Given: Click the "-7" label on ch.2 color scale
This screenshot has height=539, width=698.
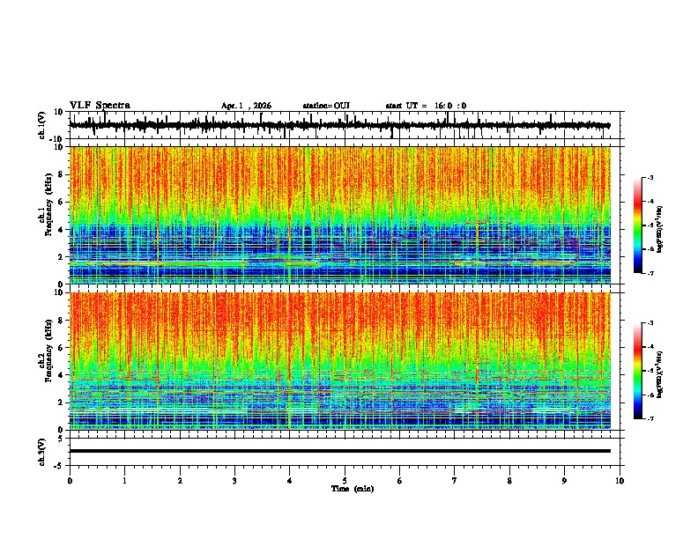Looking at the screenshot, I should coord(650,418).
